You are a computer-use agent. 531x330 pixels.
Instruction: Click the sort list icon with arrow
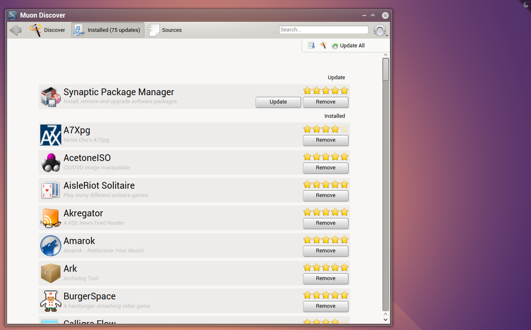pos(311,45)
